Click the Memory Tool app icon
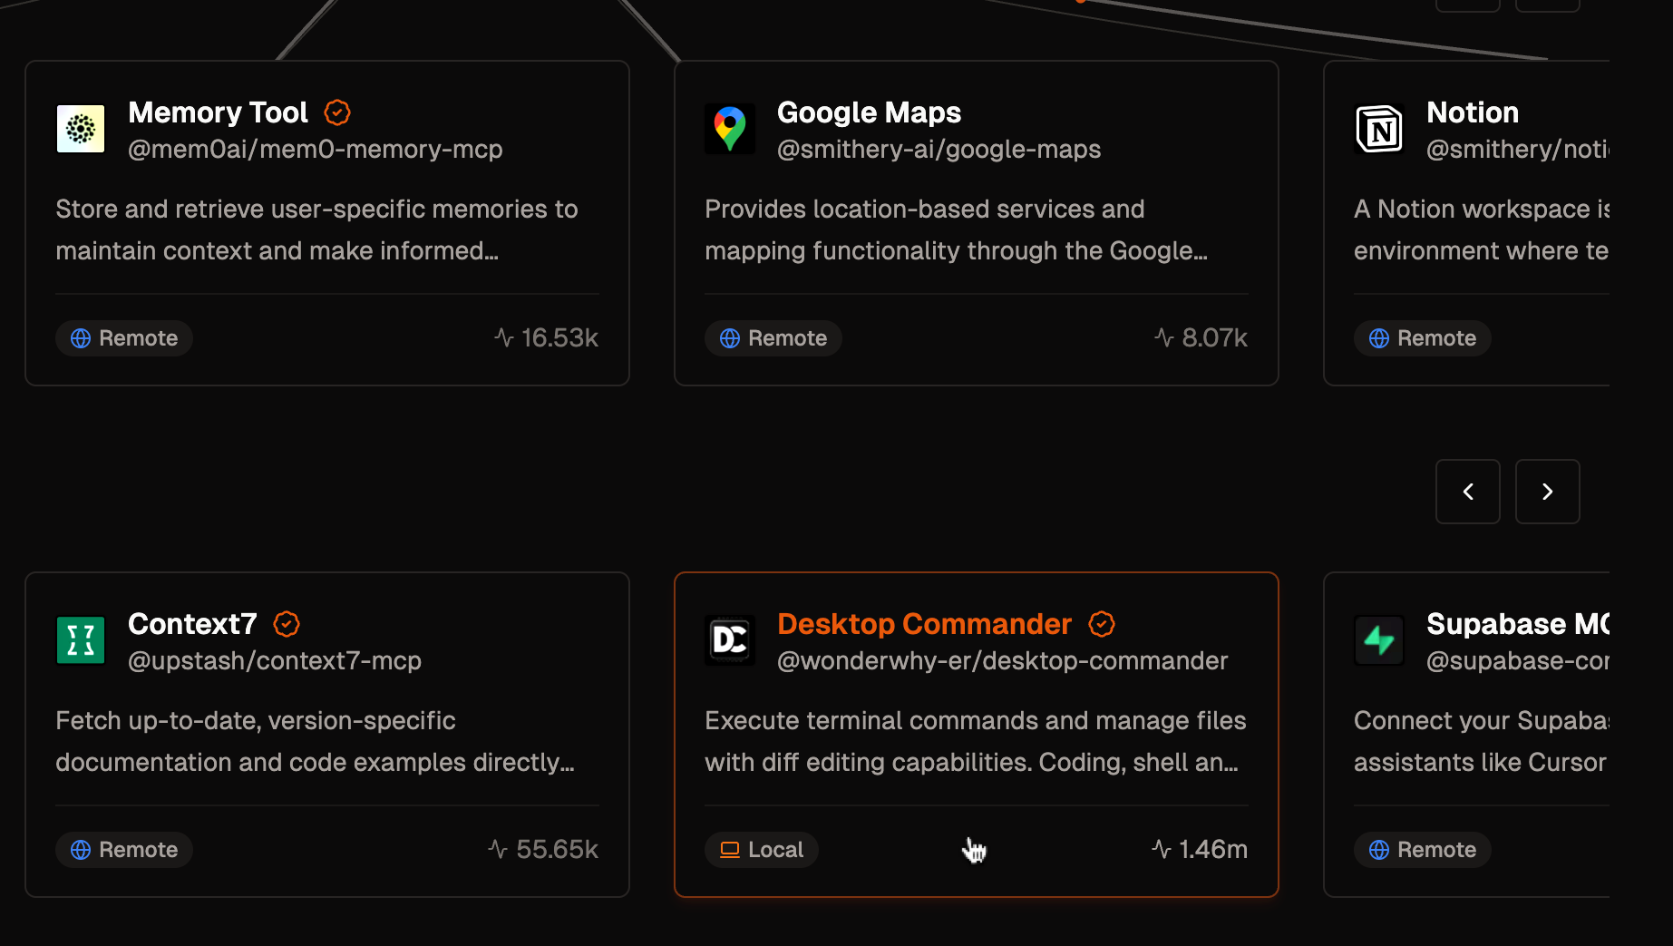 80,129
